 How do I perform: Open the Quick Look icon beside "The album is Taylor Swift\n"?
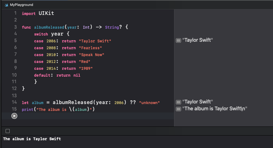point(178,109)
